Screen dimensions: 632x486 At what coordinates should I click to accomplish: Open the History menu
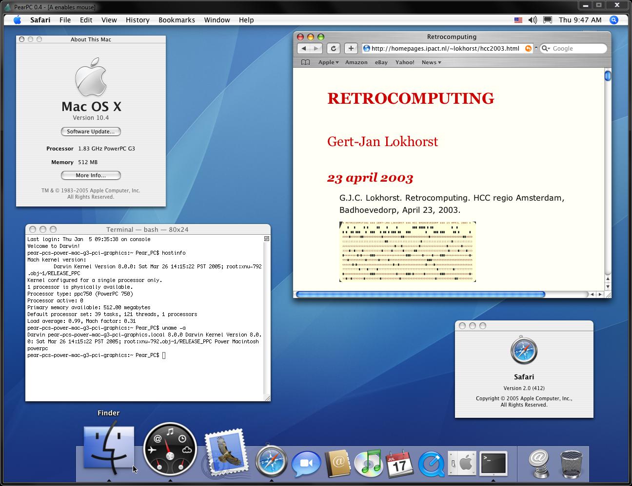pos(138,20)
